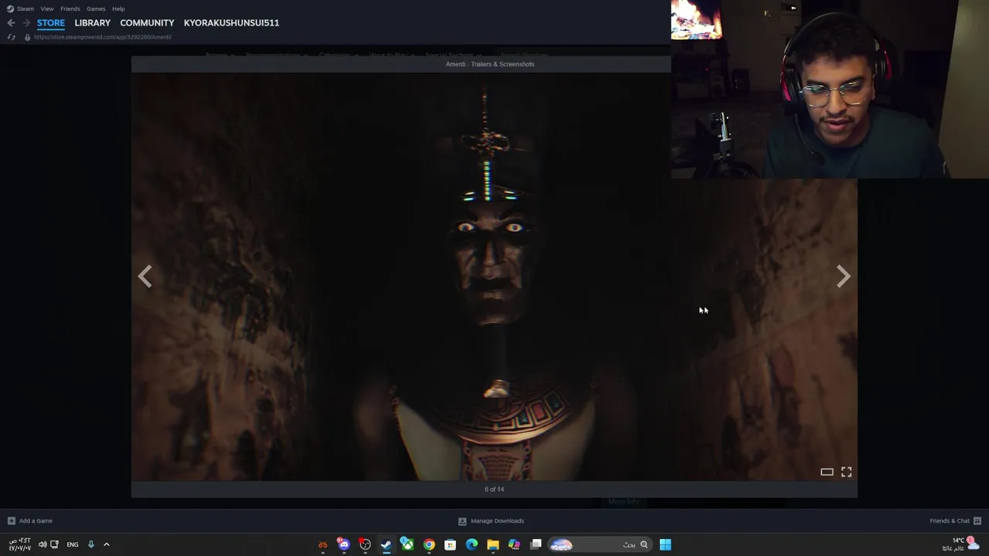The height and width of the screenshot is (556, 989).
Task: Switch viewer to windowed rectangle mode
Action: click(x=827, y=472)
